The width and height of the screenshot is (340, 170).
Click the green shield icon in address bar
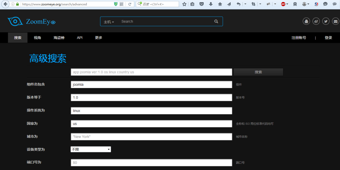click(x=116, y=4)
